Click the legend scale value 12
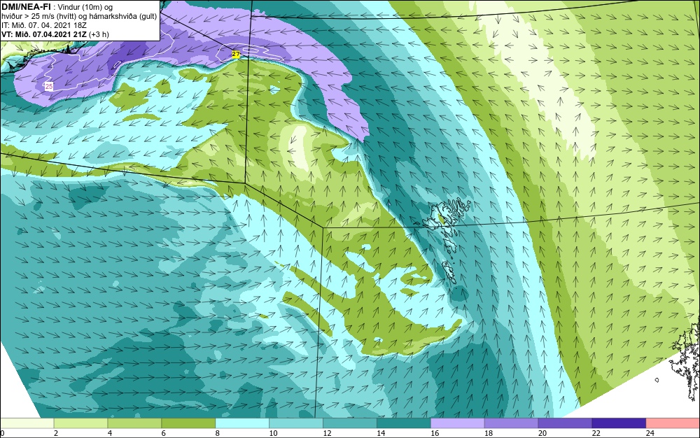 point(327,433)
